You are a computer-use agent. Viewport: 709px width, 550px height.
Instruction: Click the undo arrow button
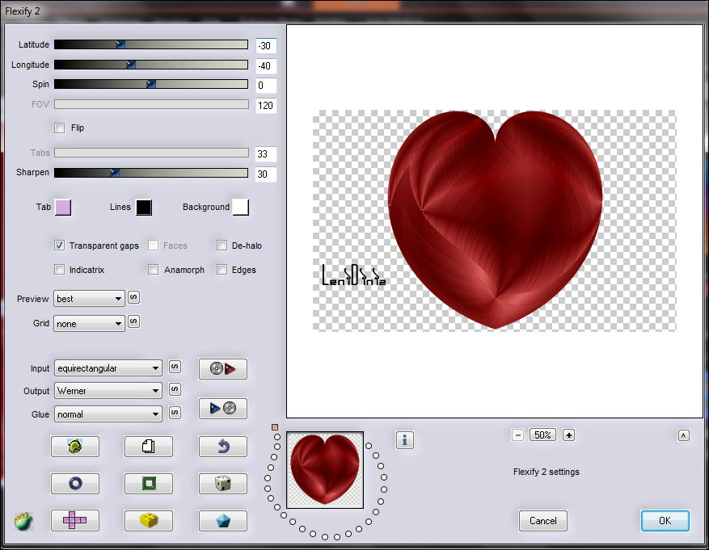[x=222, y=446]
